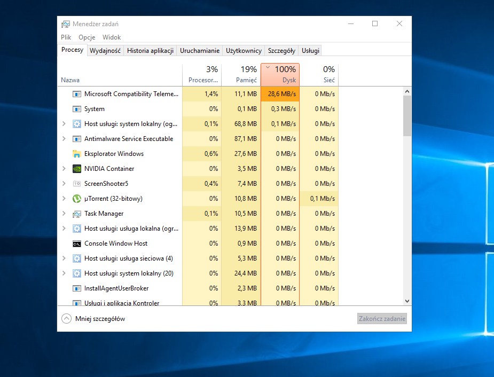Click the Menedżer zadań title bar icon

(x=66, y=24)
